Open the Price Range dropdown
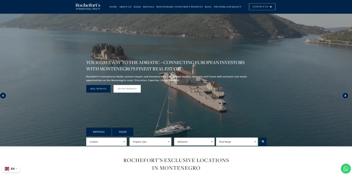The image size is (352, 175). click(237, 142)
